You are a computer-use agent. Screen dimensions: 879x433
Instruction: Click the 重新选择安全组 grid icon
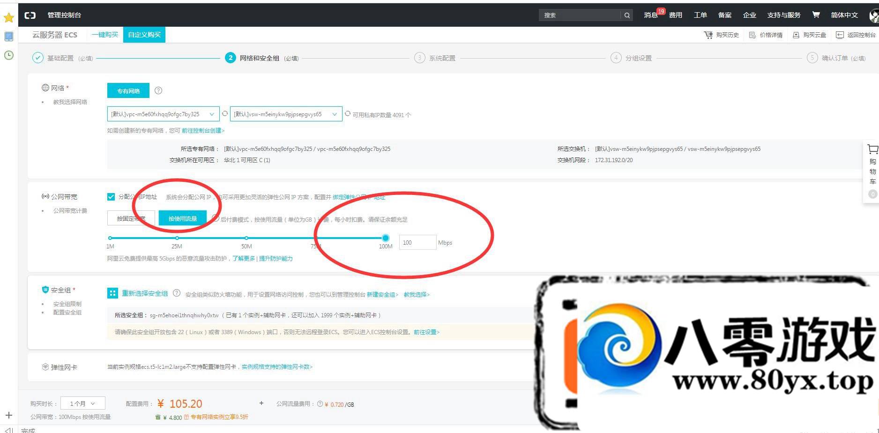click(112, 293)
